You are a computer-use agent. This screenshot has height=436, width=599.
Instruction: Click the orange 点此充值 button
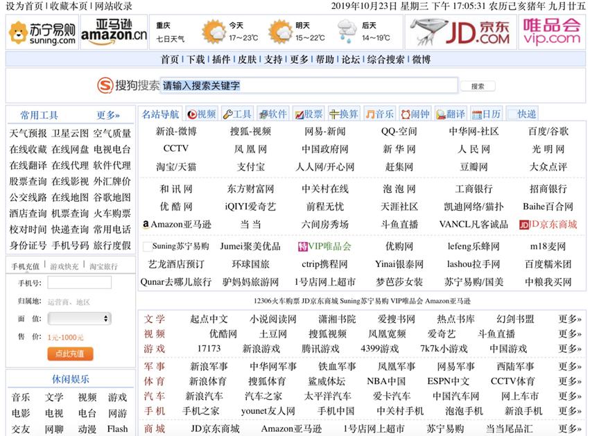70,354
